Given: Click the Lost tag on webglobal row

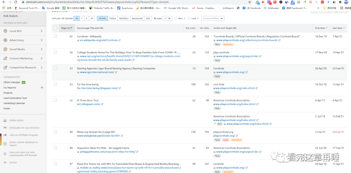Looking at the screenshot, I should [x=226, y=140].
